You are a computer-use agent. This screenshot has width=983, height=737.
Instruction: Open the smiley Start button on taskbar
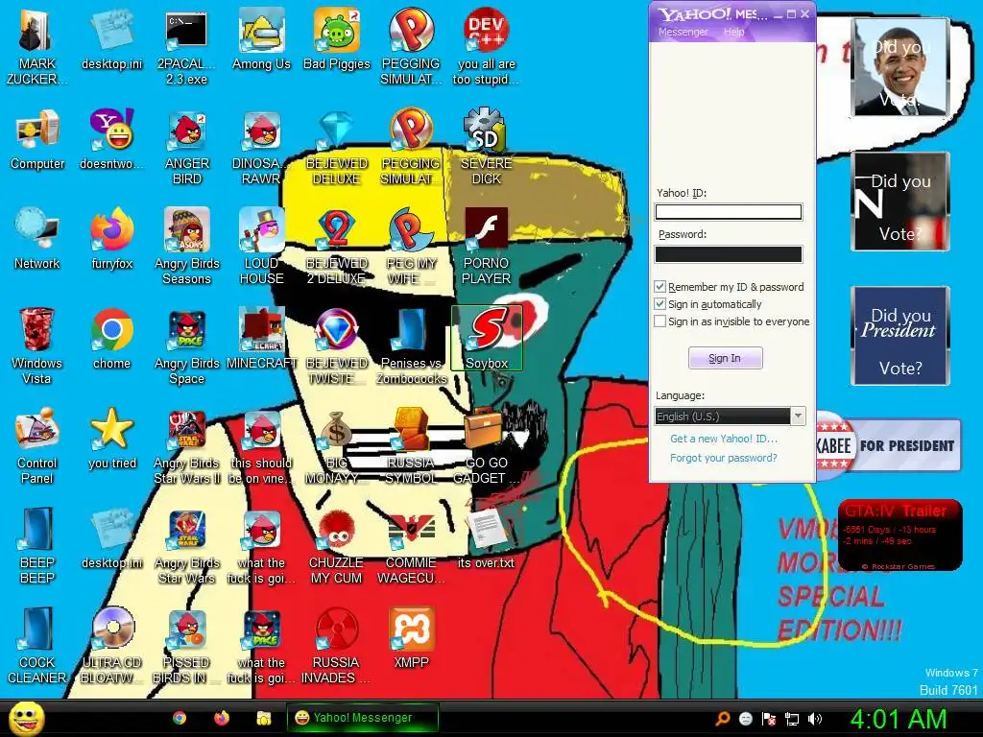[x=26, y=718]
